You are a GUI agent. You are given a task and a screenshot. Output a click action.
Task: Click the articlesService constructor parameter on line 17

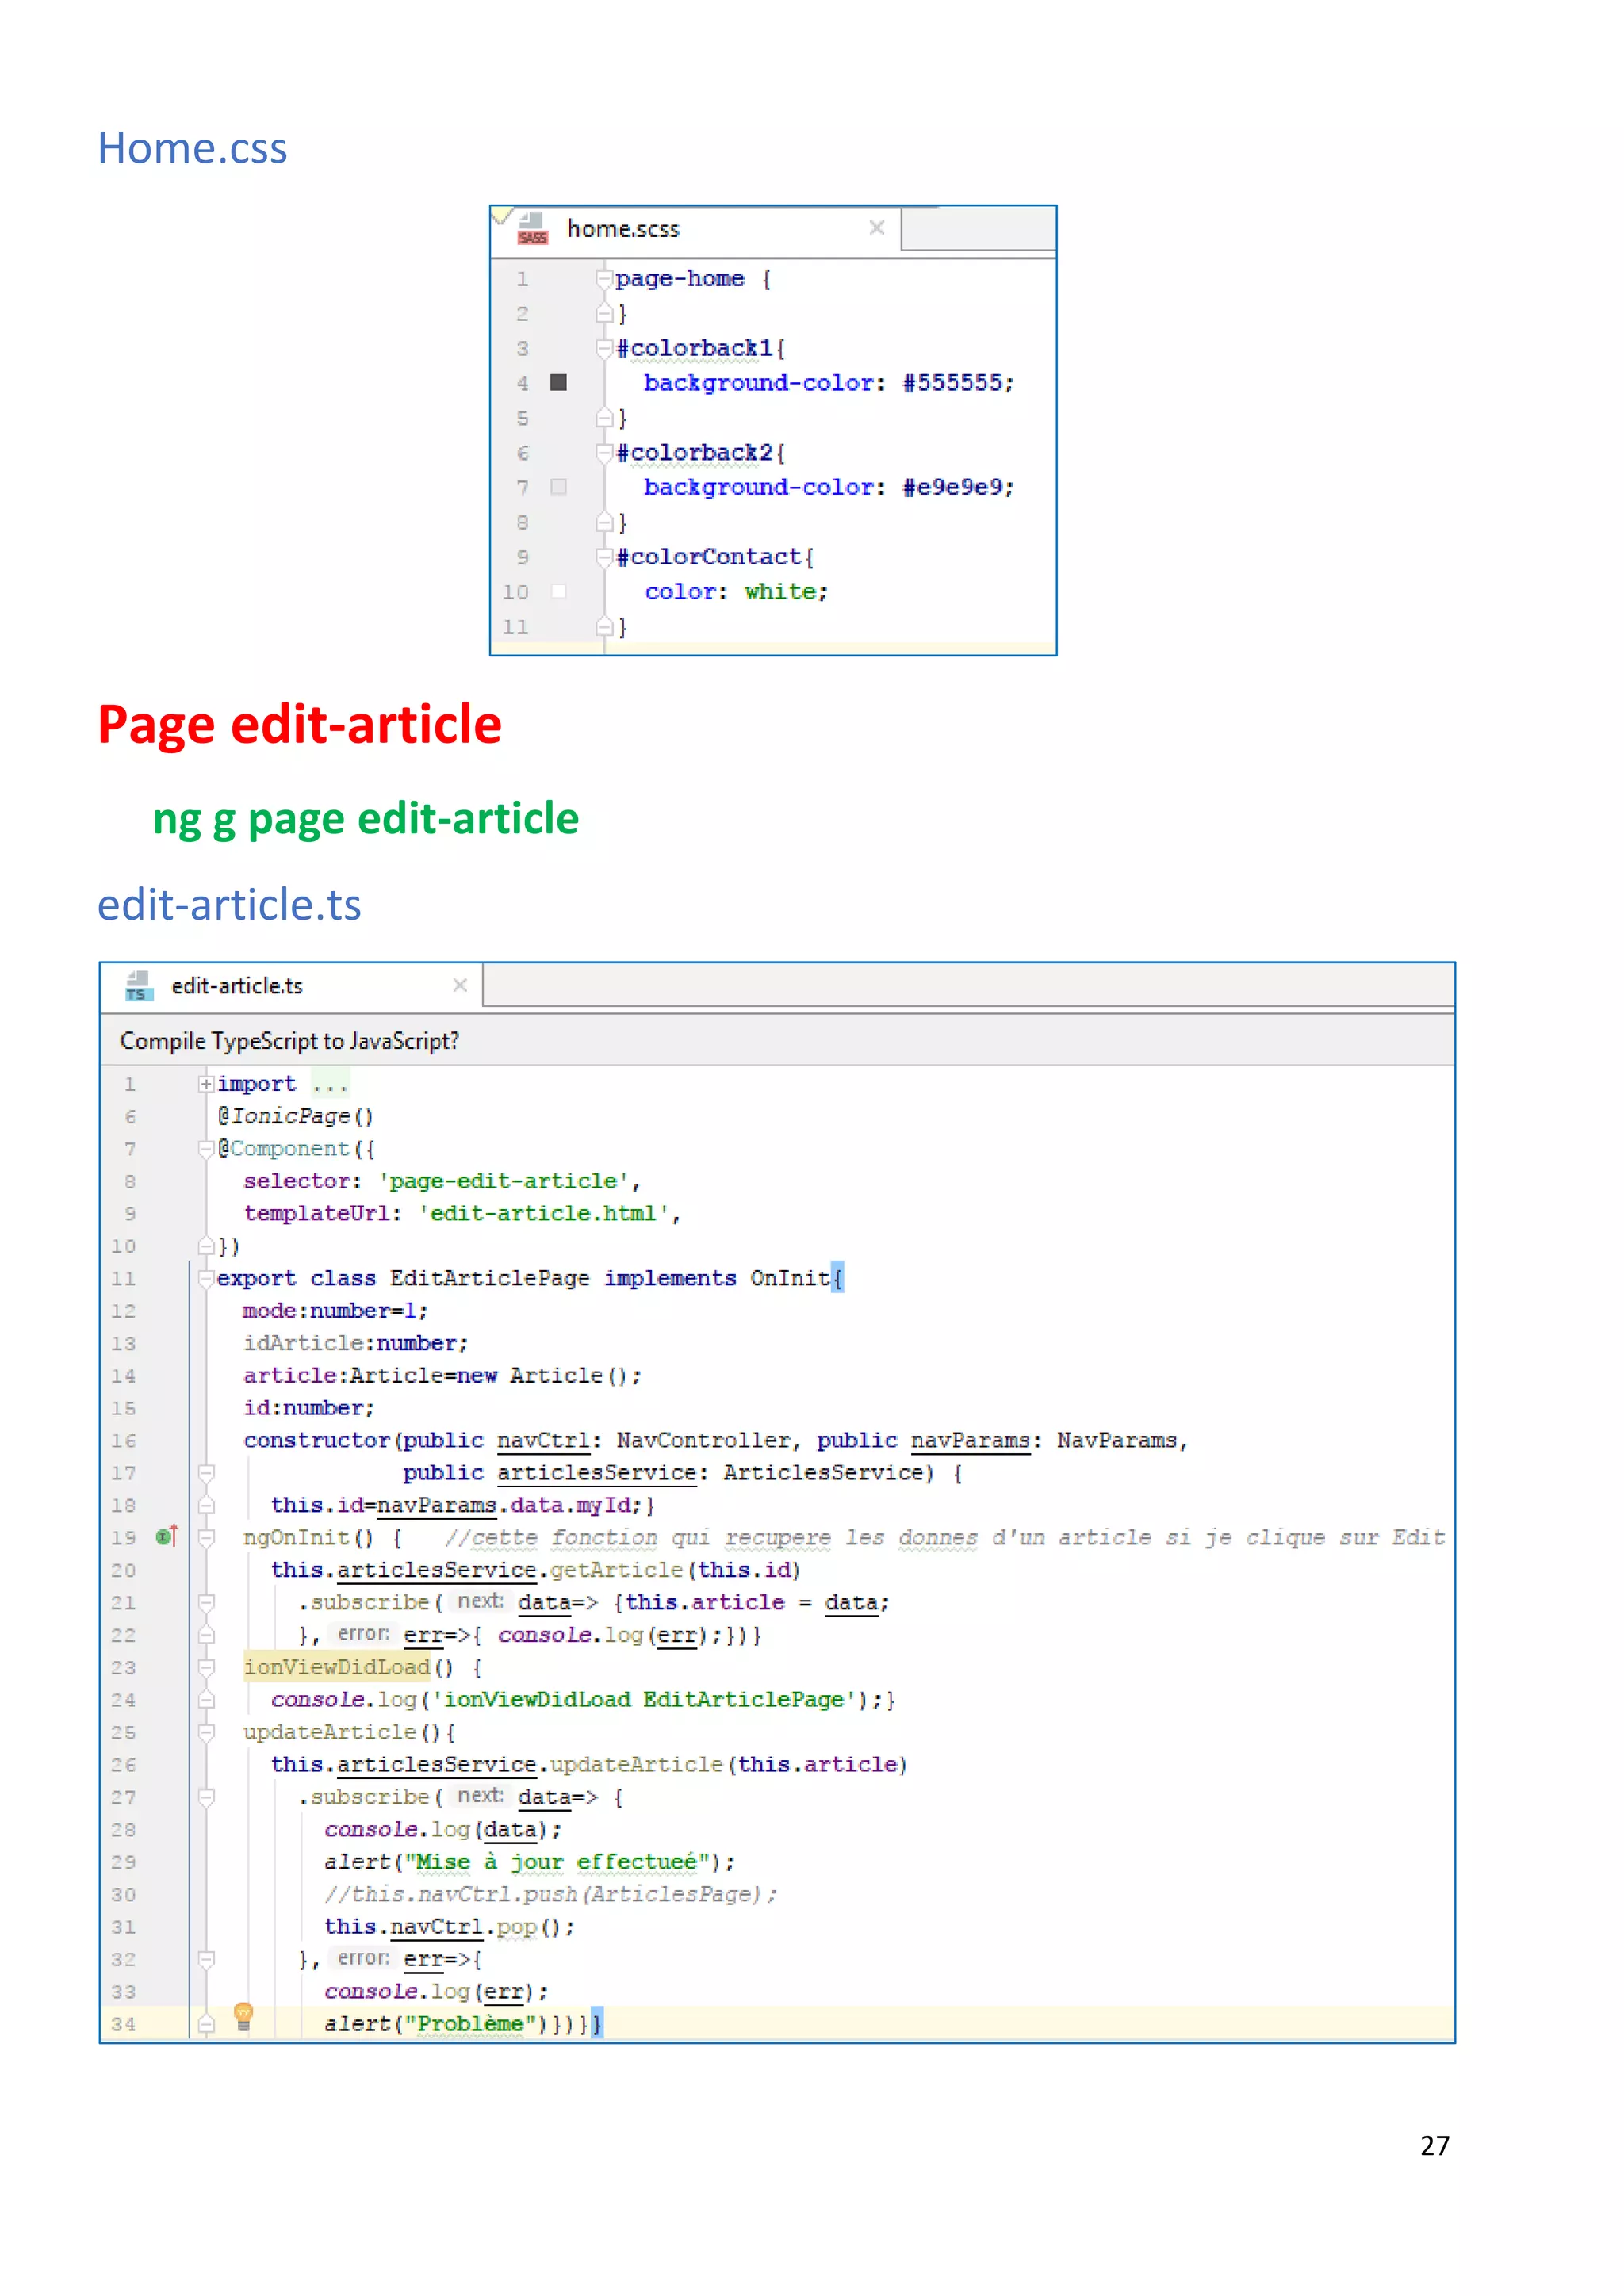coord(596,1473)
